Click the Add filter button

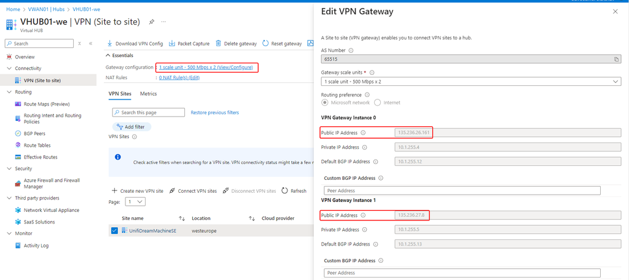coord(131,126)
